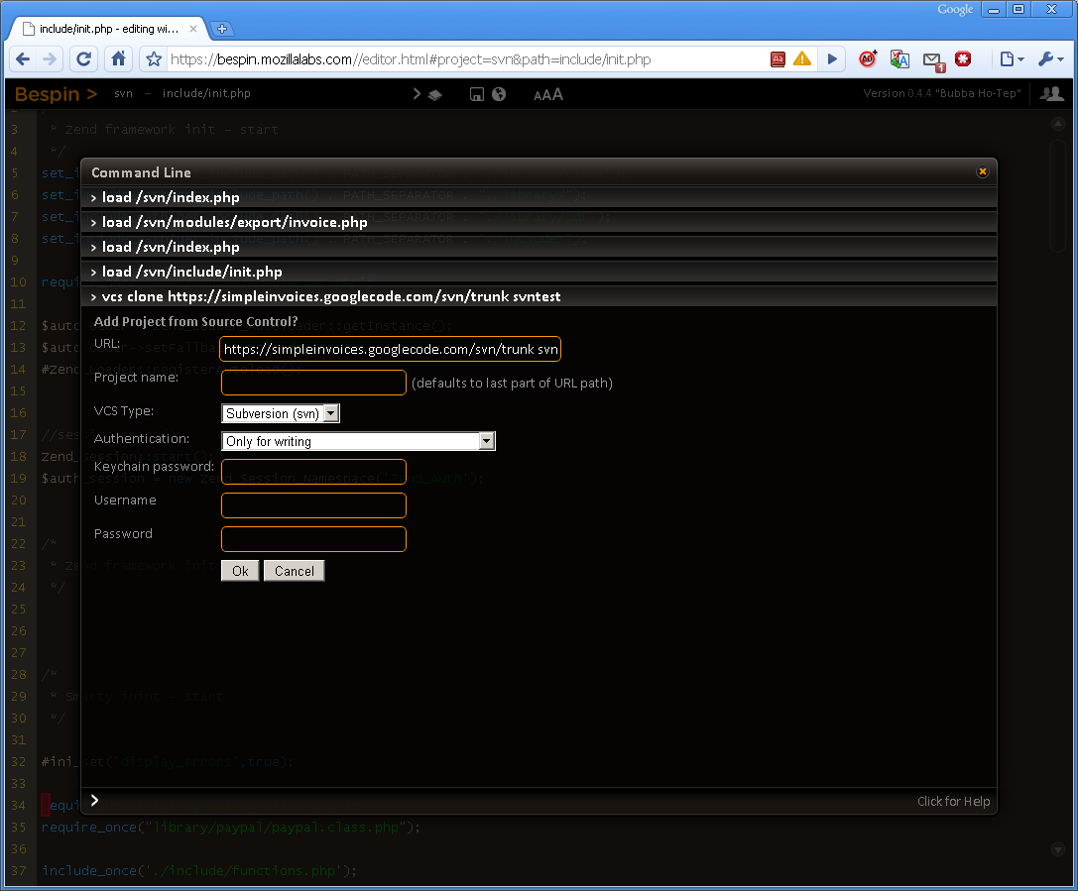Select the include/init.php browser tab

pyautogui.click(x=109, y=29)
